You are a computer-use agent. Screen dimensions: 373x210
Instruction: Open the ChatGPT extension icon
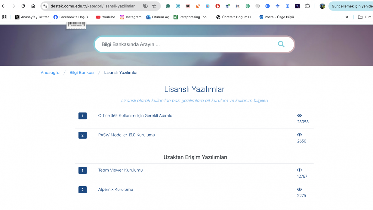pyautogui.click(x=248, y=6)
